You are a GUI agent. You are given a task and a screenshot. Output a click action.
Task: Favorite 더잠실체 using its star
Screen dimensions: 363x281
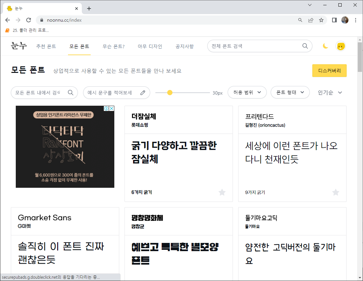point(222,192)
